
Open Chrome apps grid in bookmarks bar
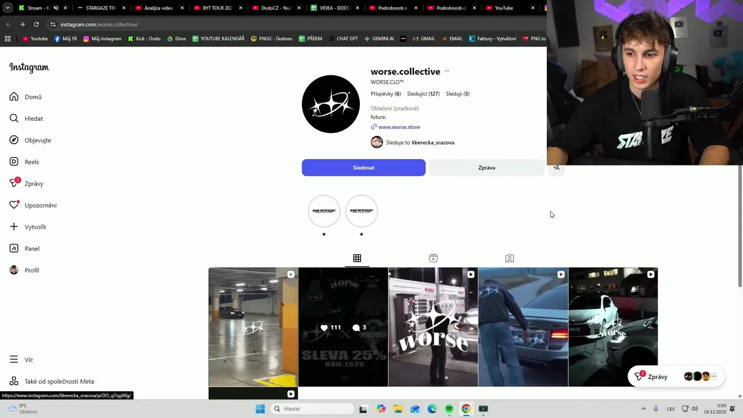point(8,39)
